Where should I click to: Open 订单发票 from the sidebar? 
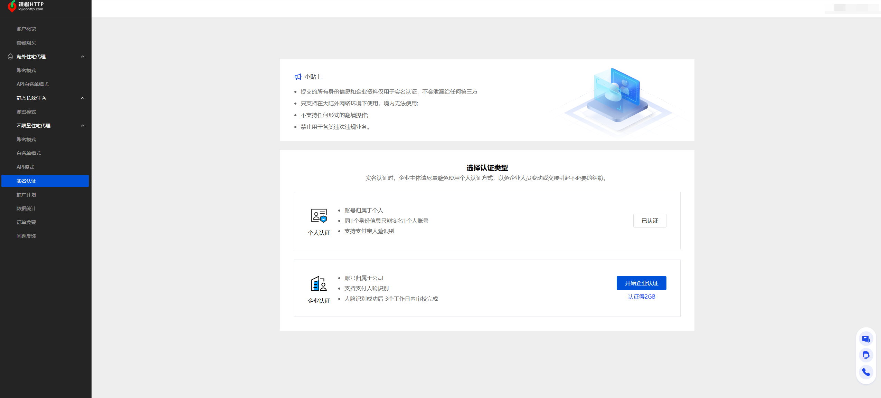[26, 222]
